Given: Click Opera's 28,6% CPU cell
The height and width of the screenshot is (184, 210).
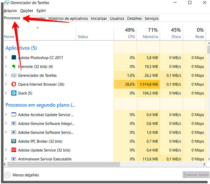Looking at the screenshot, I should pyautogui.click(x=125, y=84).
